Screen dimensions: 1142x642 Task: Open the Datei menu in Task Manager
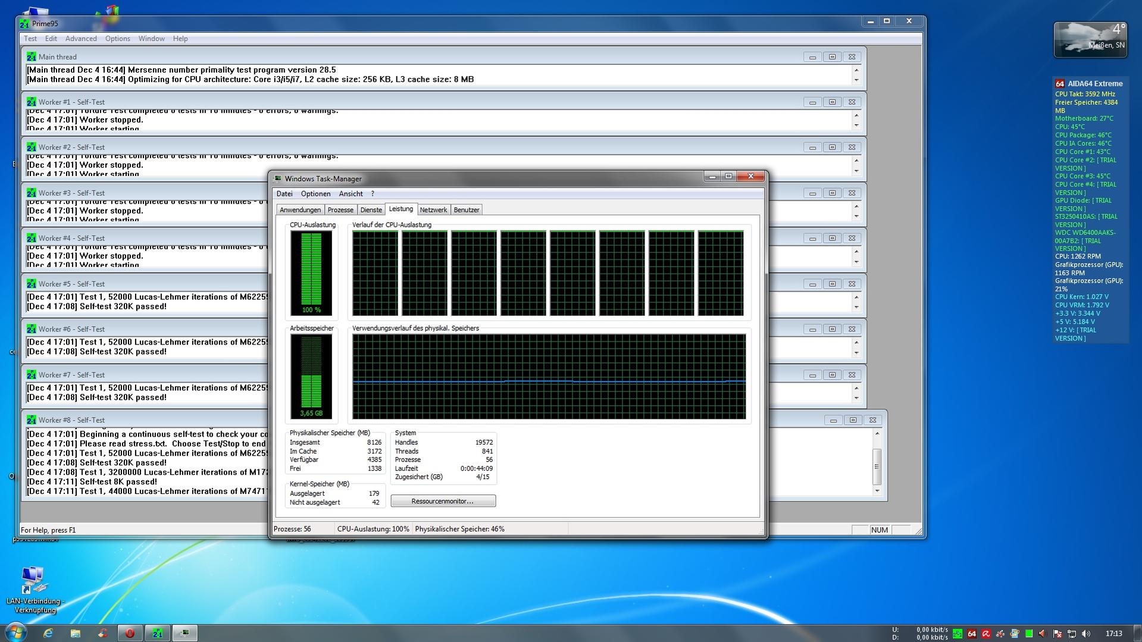(284, 194)
